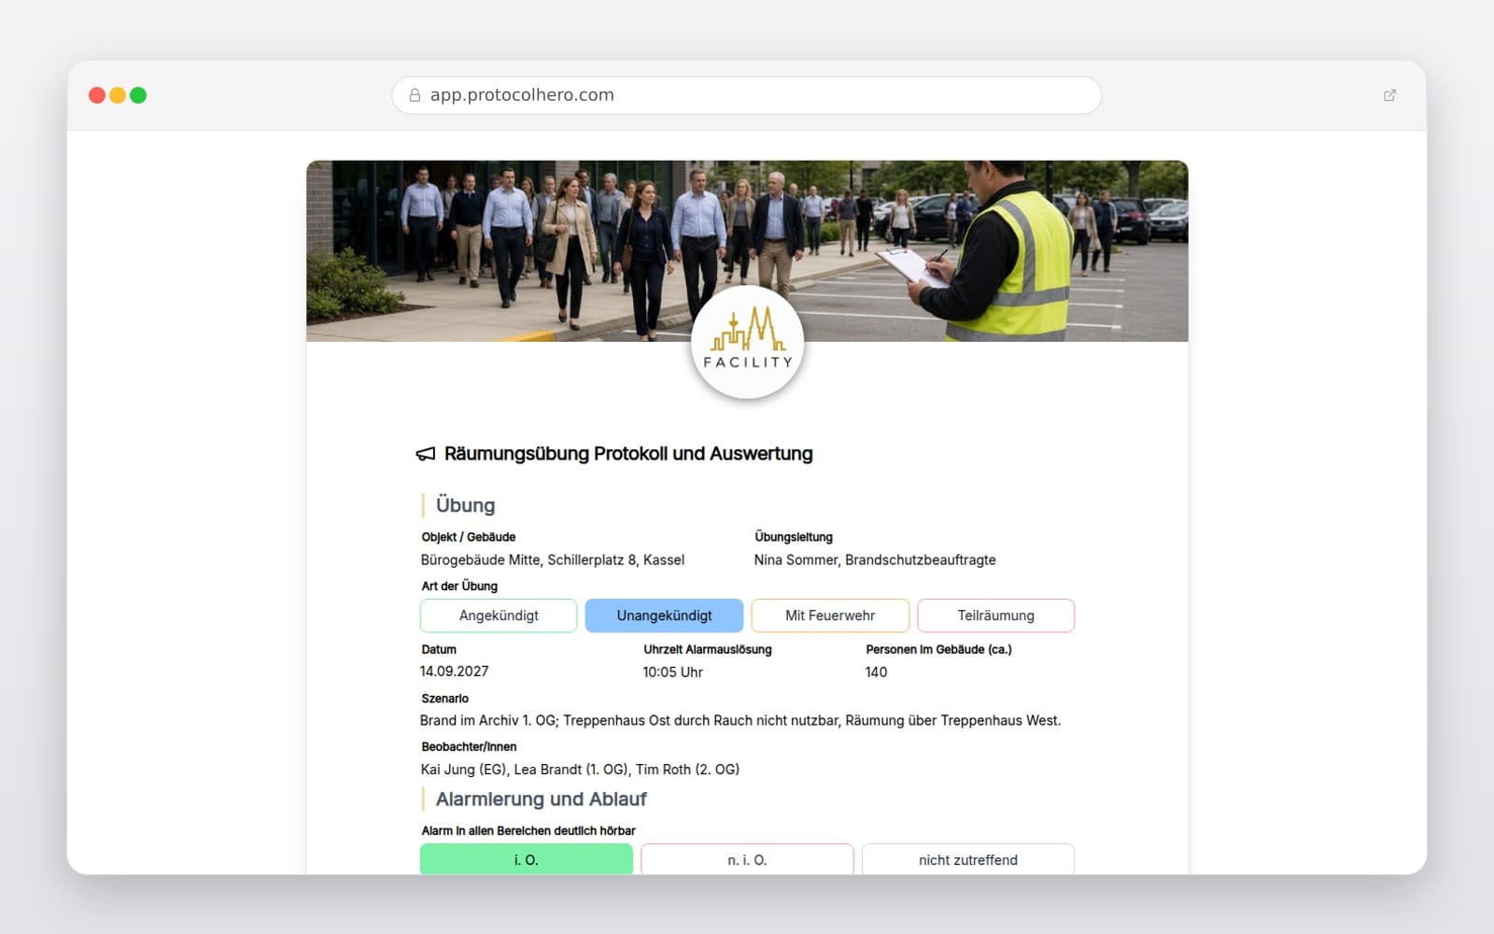Click the person count 140

coord(876,672)
